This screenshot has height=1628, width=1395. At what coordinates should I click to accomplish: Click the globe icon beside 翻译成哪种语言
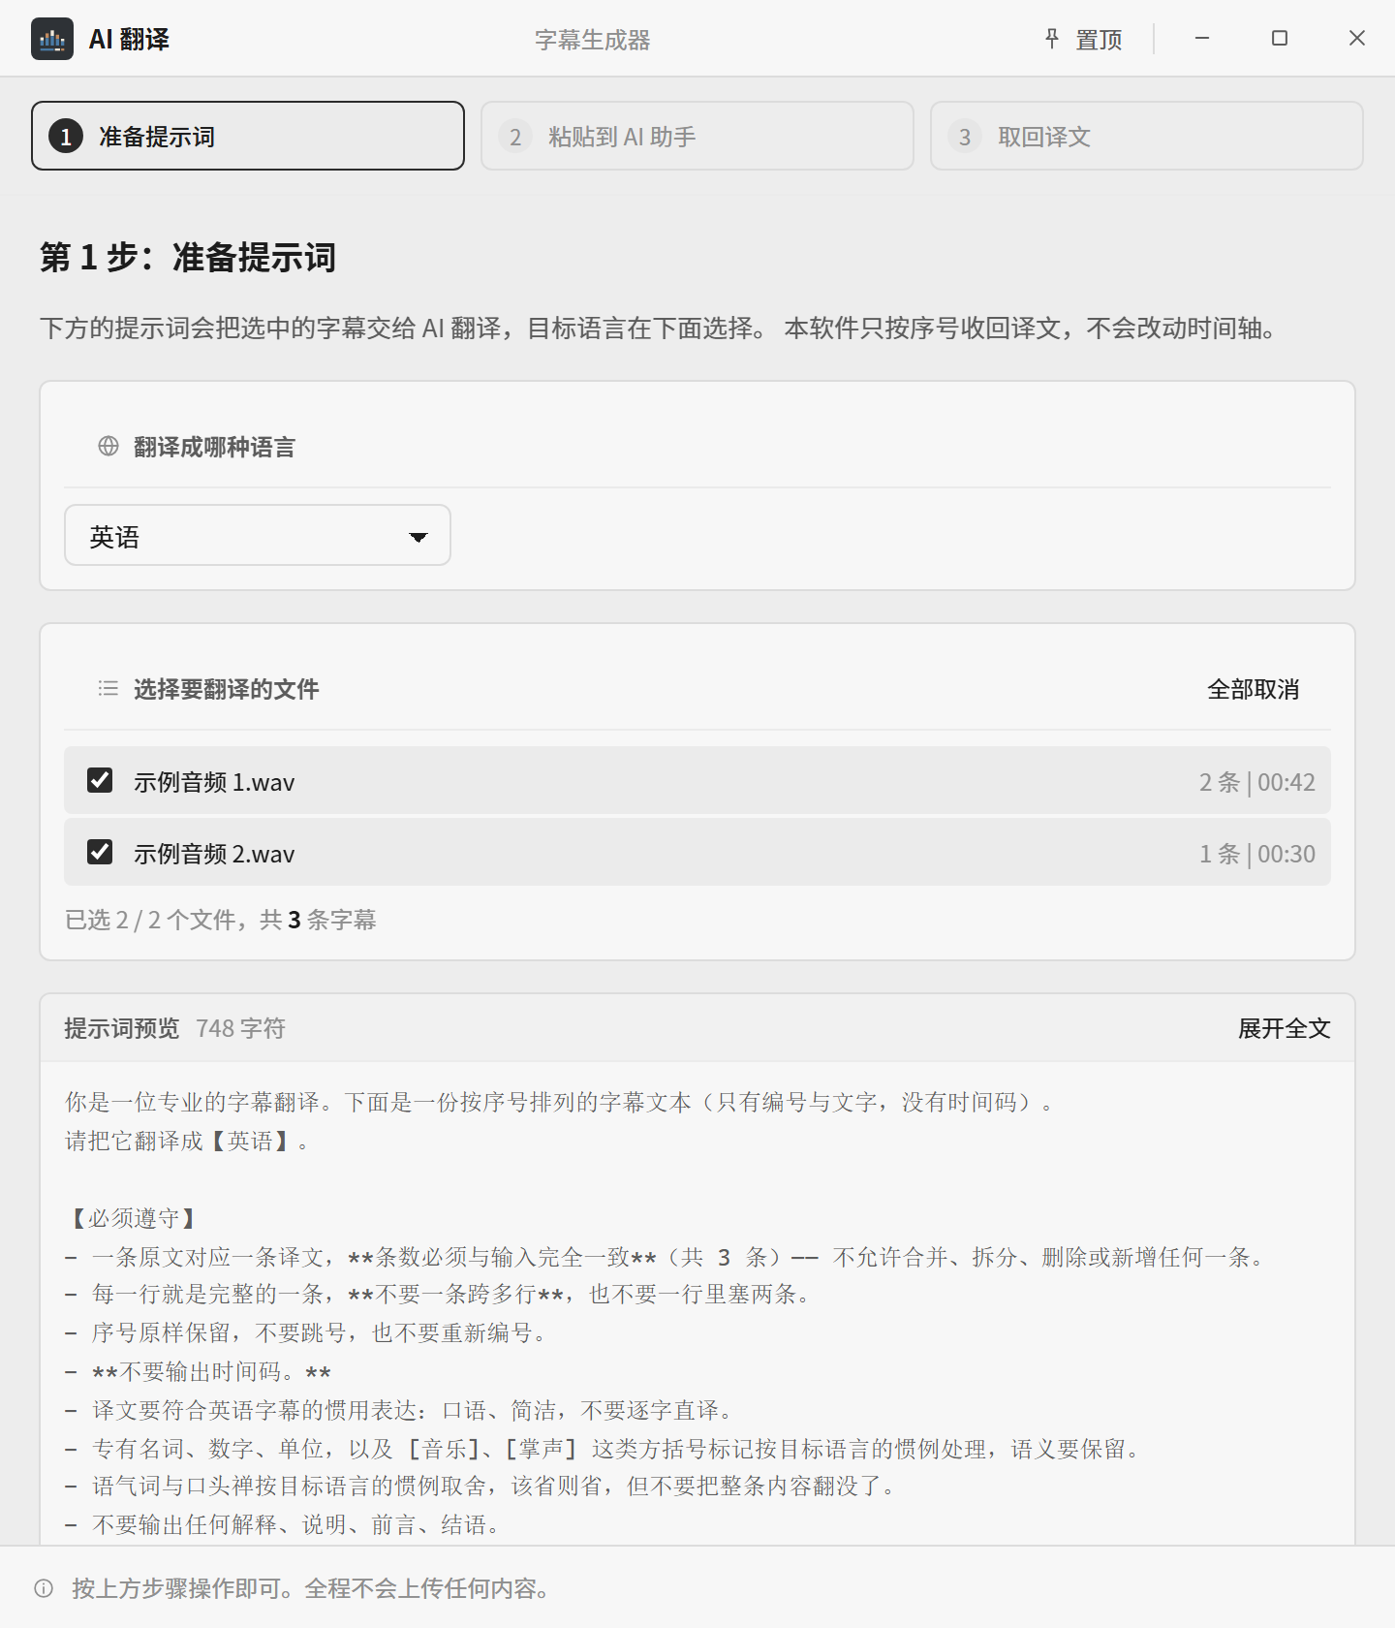[108, 446]
